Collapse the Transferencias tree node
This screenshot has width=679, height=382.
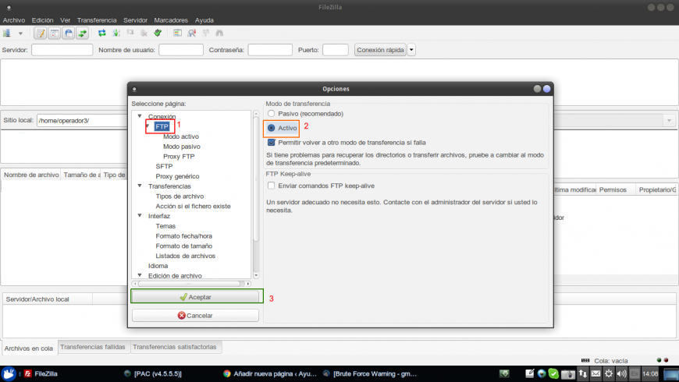139,186
